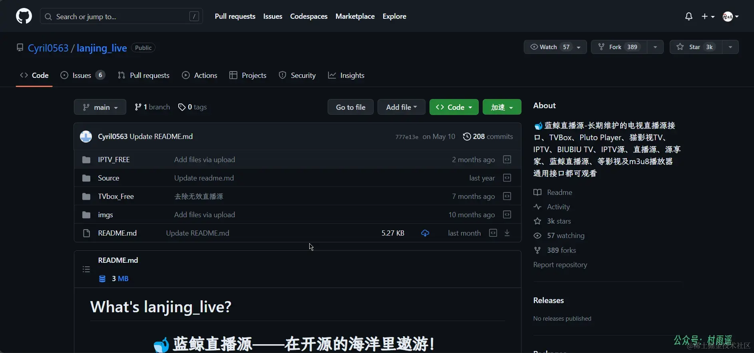Star the repository
754x353 pixels.
coord(696,47)
